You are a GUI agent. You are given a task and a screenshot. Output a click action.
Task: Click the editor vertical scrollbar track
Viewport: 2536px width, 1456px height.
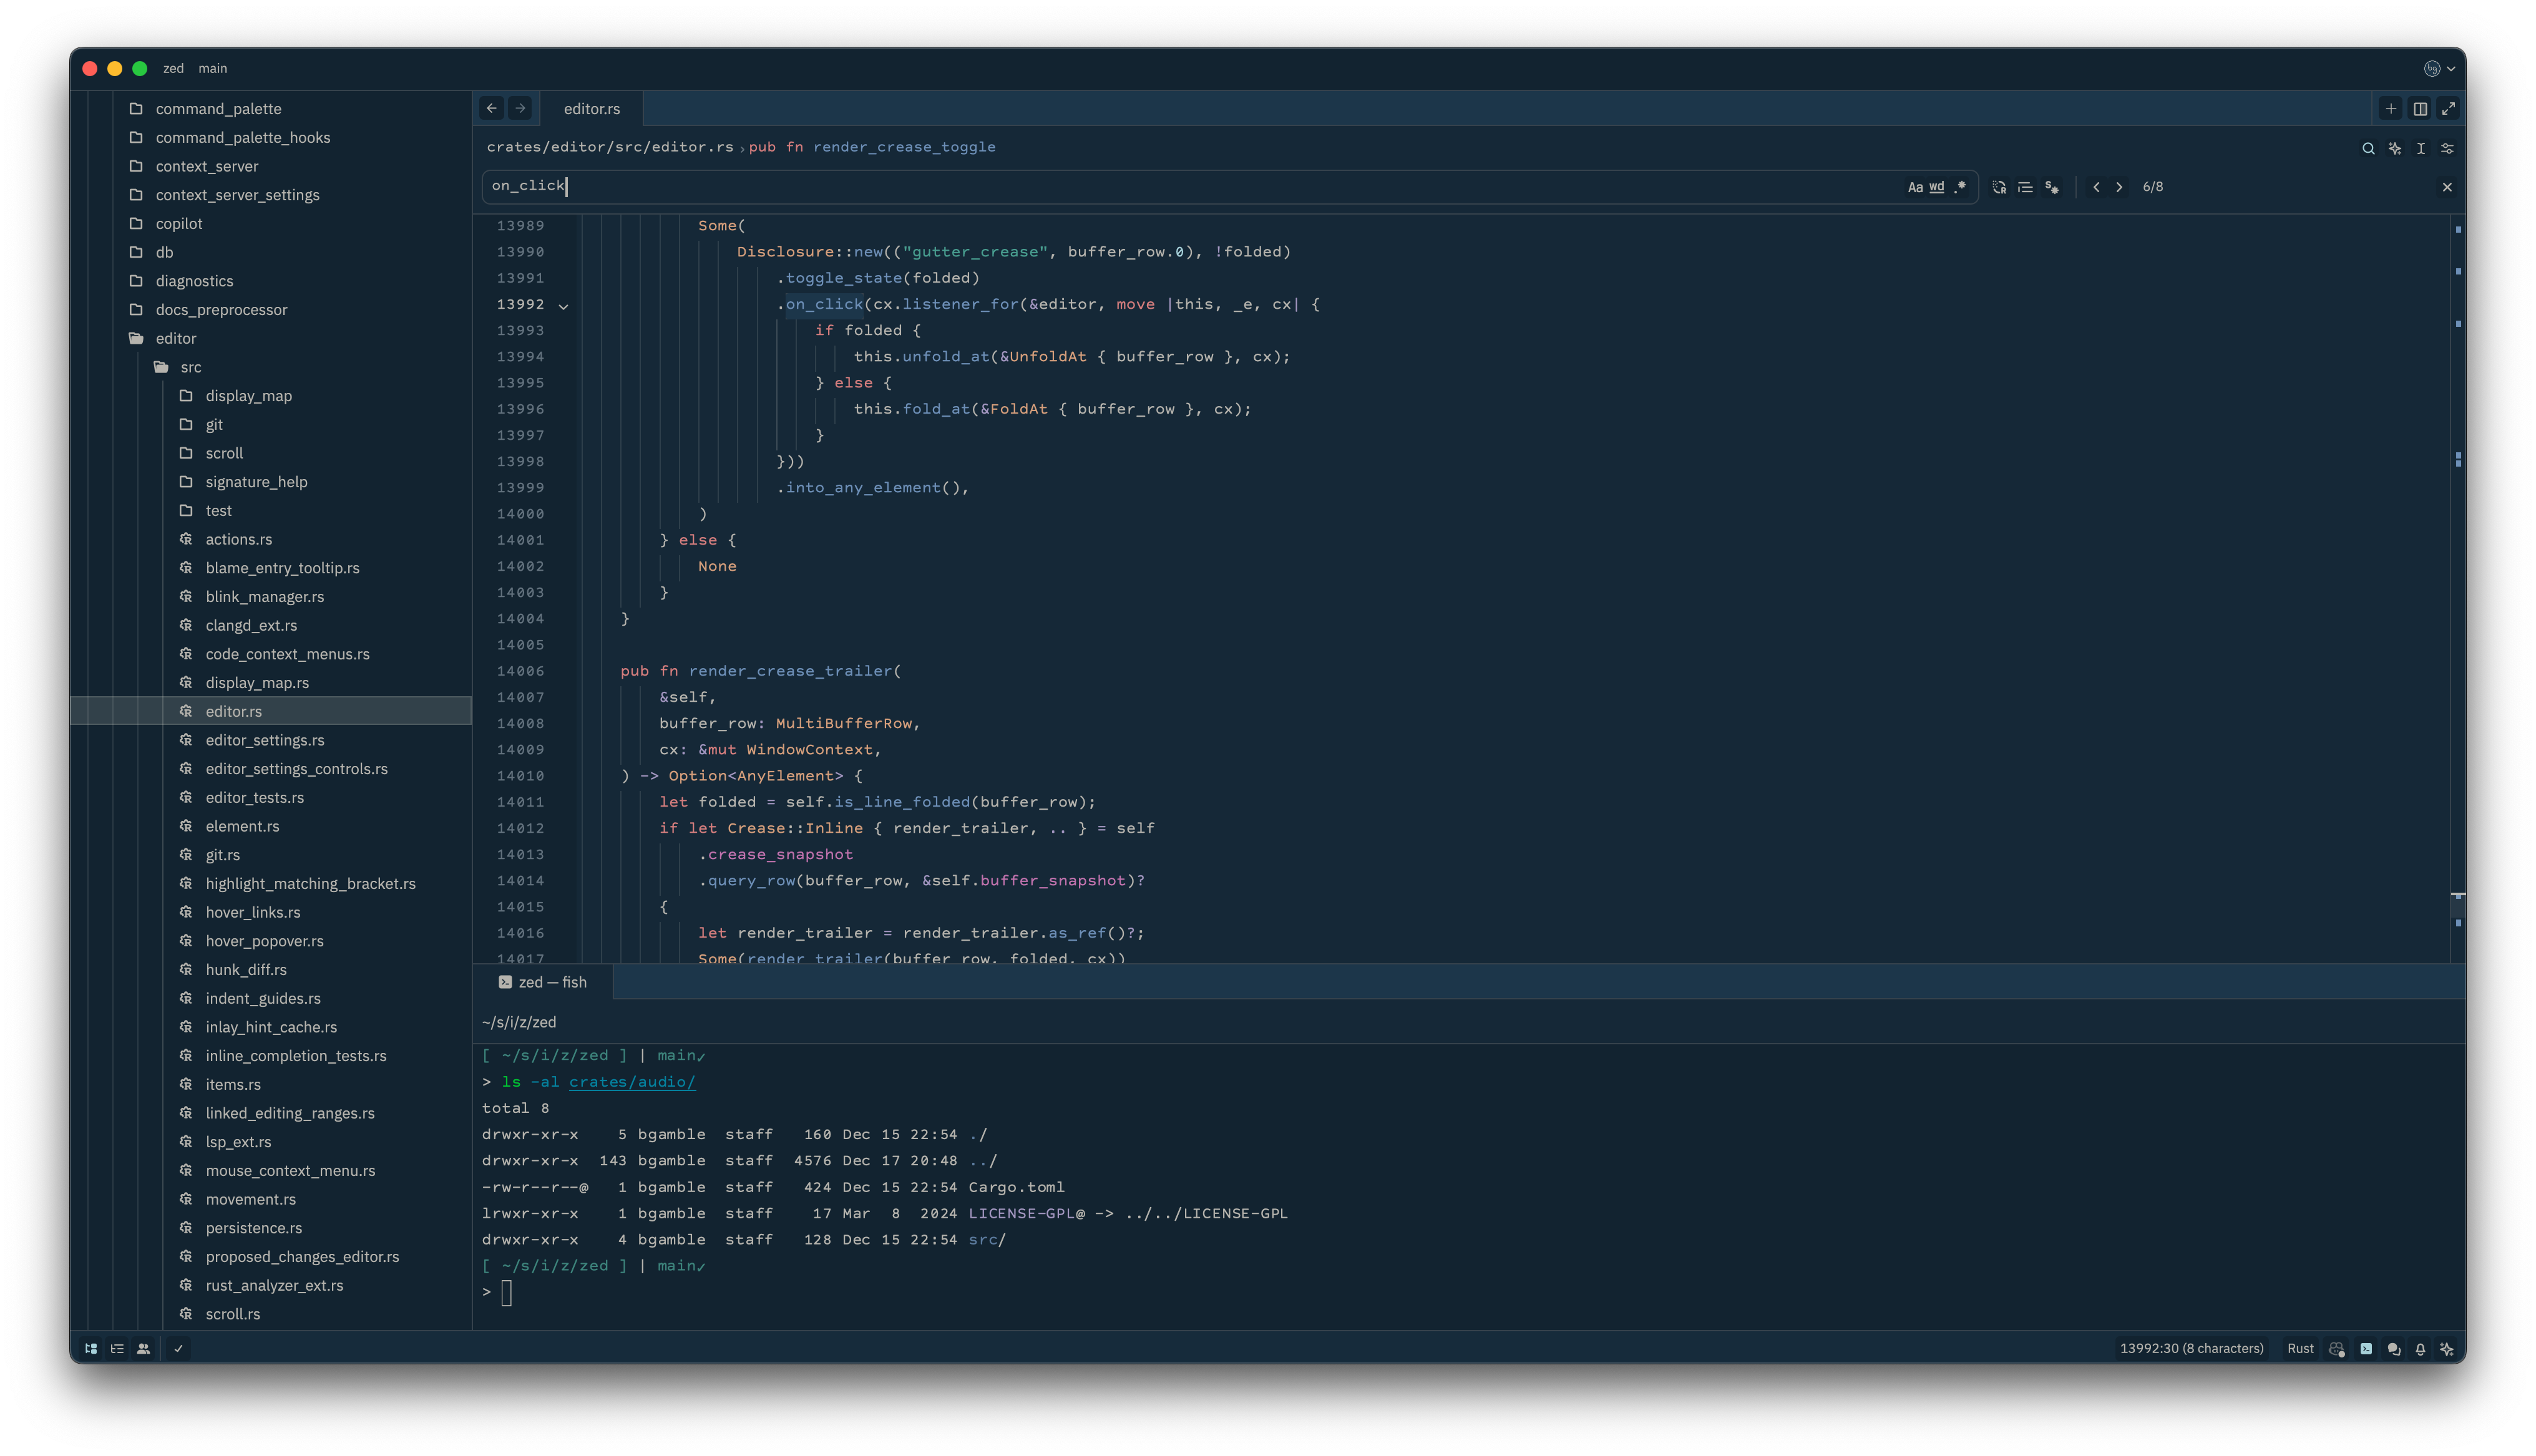(x=2457, y=588)
